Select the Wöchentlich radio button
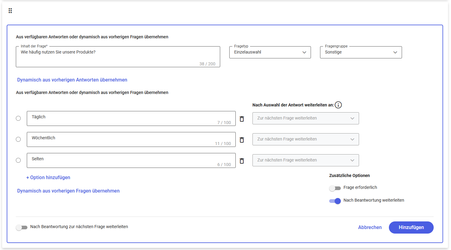451x250 pixels. [18, 139]
